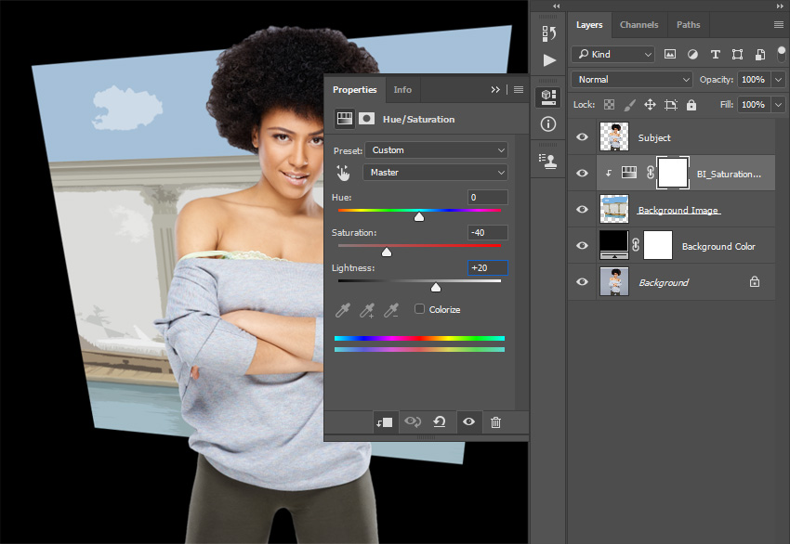
Task: Open the Preset dropdown set to Custom
Action: click(436, 150)
